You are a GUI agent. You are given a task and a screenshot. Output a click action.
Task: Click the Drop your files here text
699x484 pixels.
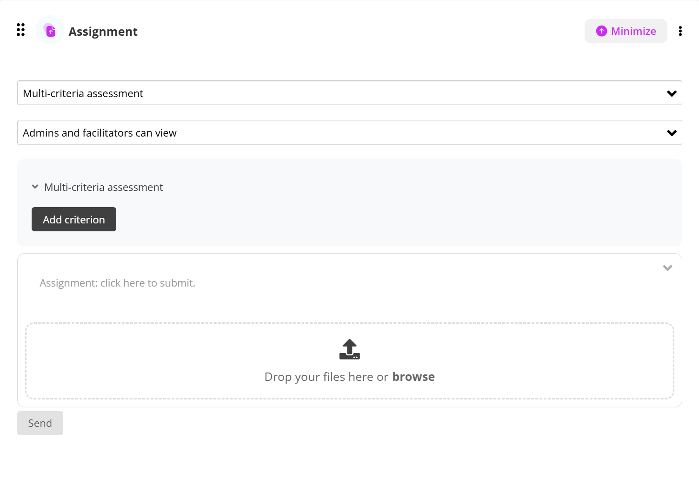(x=326, y=377)
